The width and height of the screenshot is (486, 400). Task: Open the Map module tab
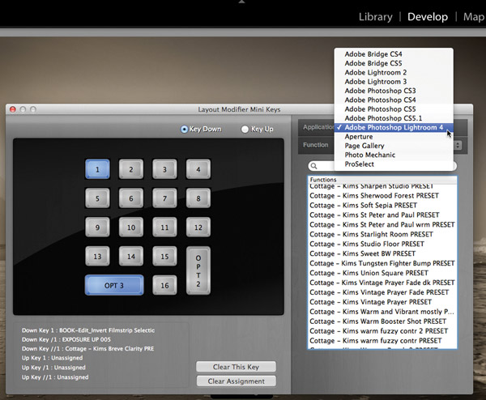click(474, 17)
